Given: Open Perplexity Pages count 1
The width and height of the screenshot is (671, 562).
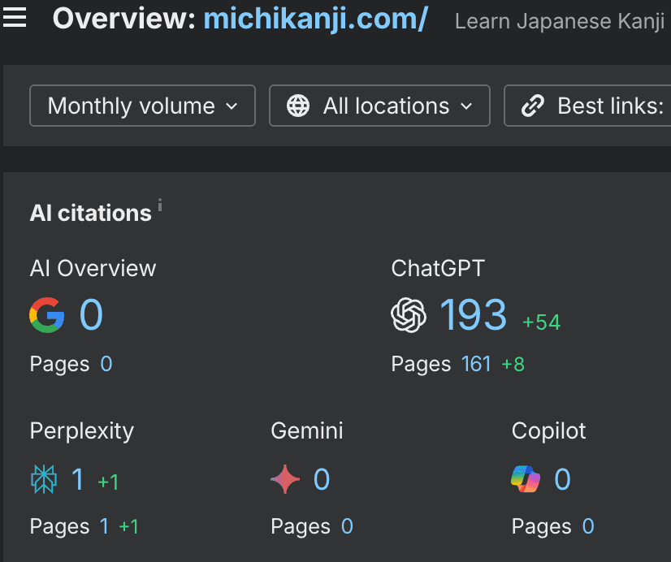Looking at the screenshot, I should 104,526.
